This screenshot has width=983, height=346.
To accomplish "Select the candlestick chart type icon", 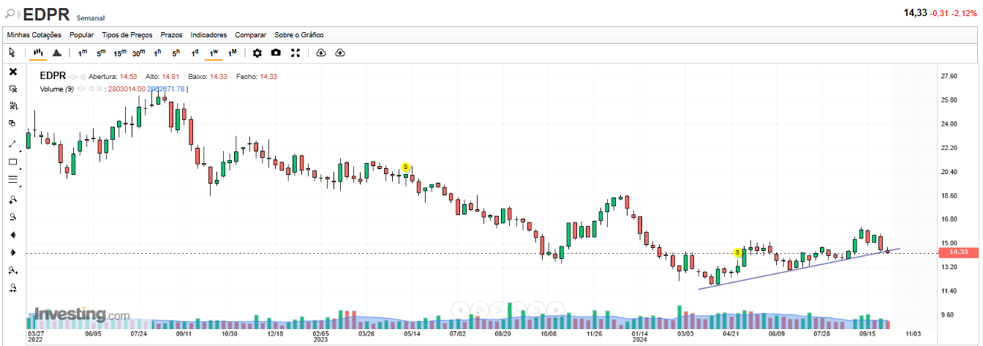I will click(x=38, y=53).
